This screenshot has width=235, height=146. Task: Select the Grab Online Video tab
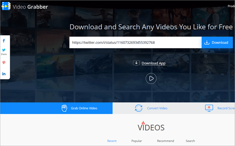coord(56,108)
